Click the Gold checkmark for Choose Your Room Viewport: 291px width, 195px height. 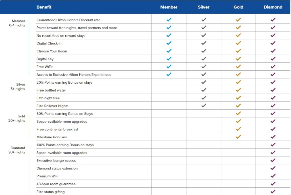click(238, 51)
